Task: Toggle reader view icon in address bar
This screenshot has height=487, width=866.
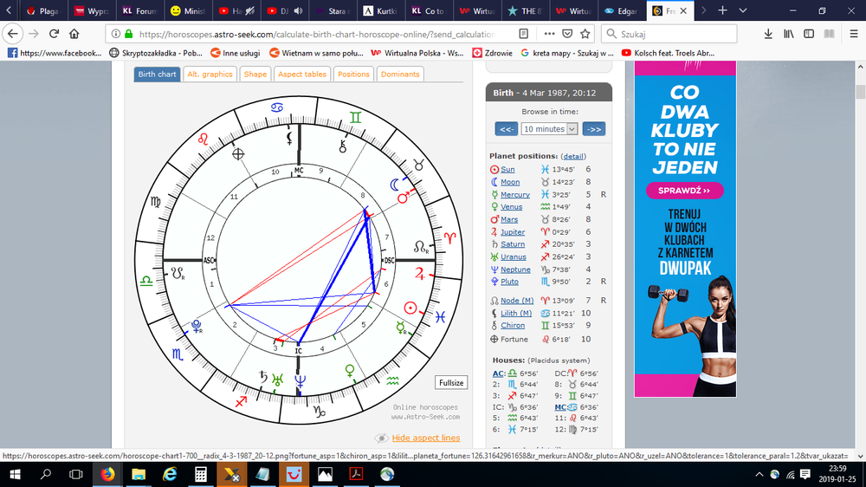Action: coord(524,34)
